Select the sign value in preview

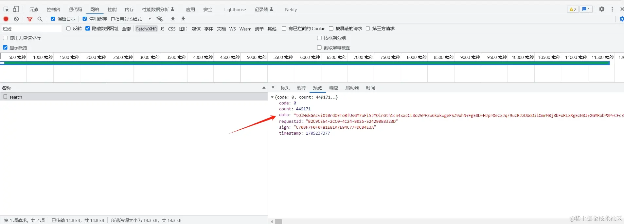pyautogui.click(x=335, y=127)
